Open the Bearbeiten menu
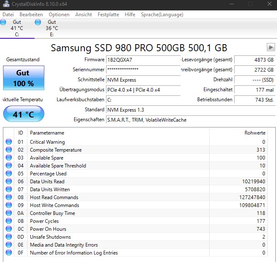277x262 pixels. click(x=31, y=15)
